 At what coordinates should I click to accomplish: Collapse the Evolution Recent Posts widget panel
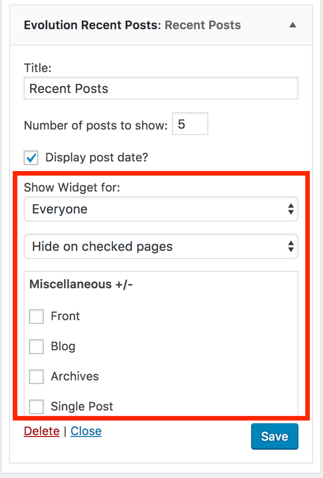click(293, 25)
